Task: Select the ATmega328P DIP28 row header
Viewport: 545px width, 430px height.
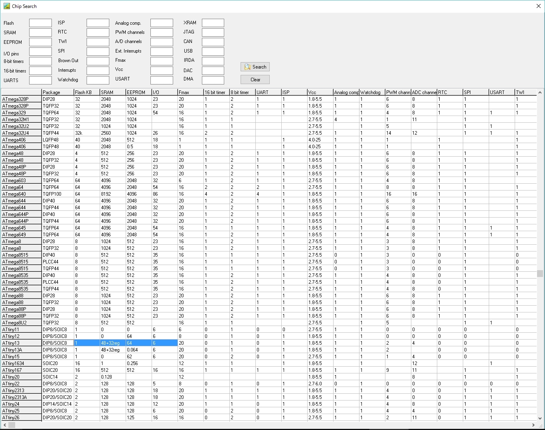Action: (21, 99)
